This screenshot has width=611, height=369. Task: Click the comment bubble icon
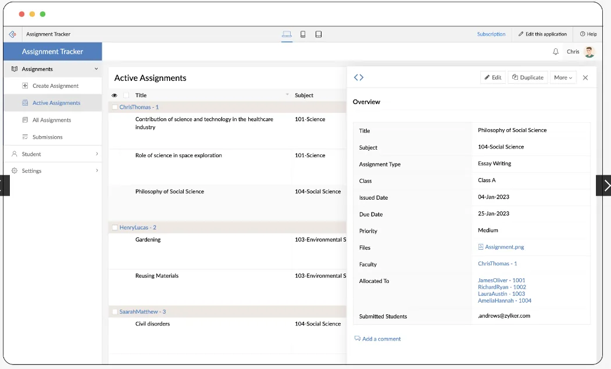click(358, 339)
